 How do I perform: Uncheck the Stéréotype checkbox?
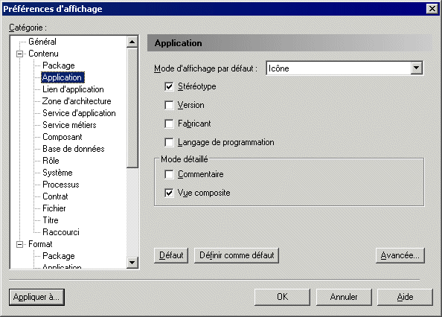tap(169, 86)
